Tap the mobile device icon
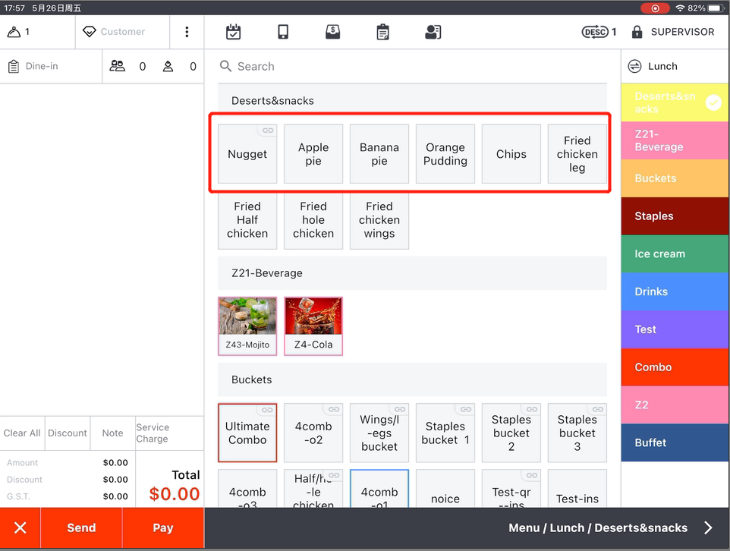730x551 pixels. (x=283, y=32)
